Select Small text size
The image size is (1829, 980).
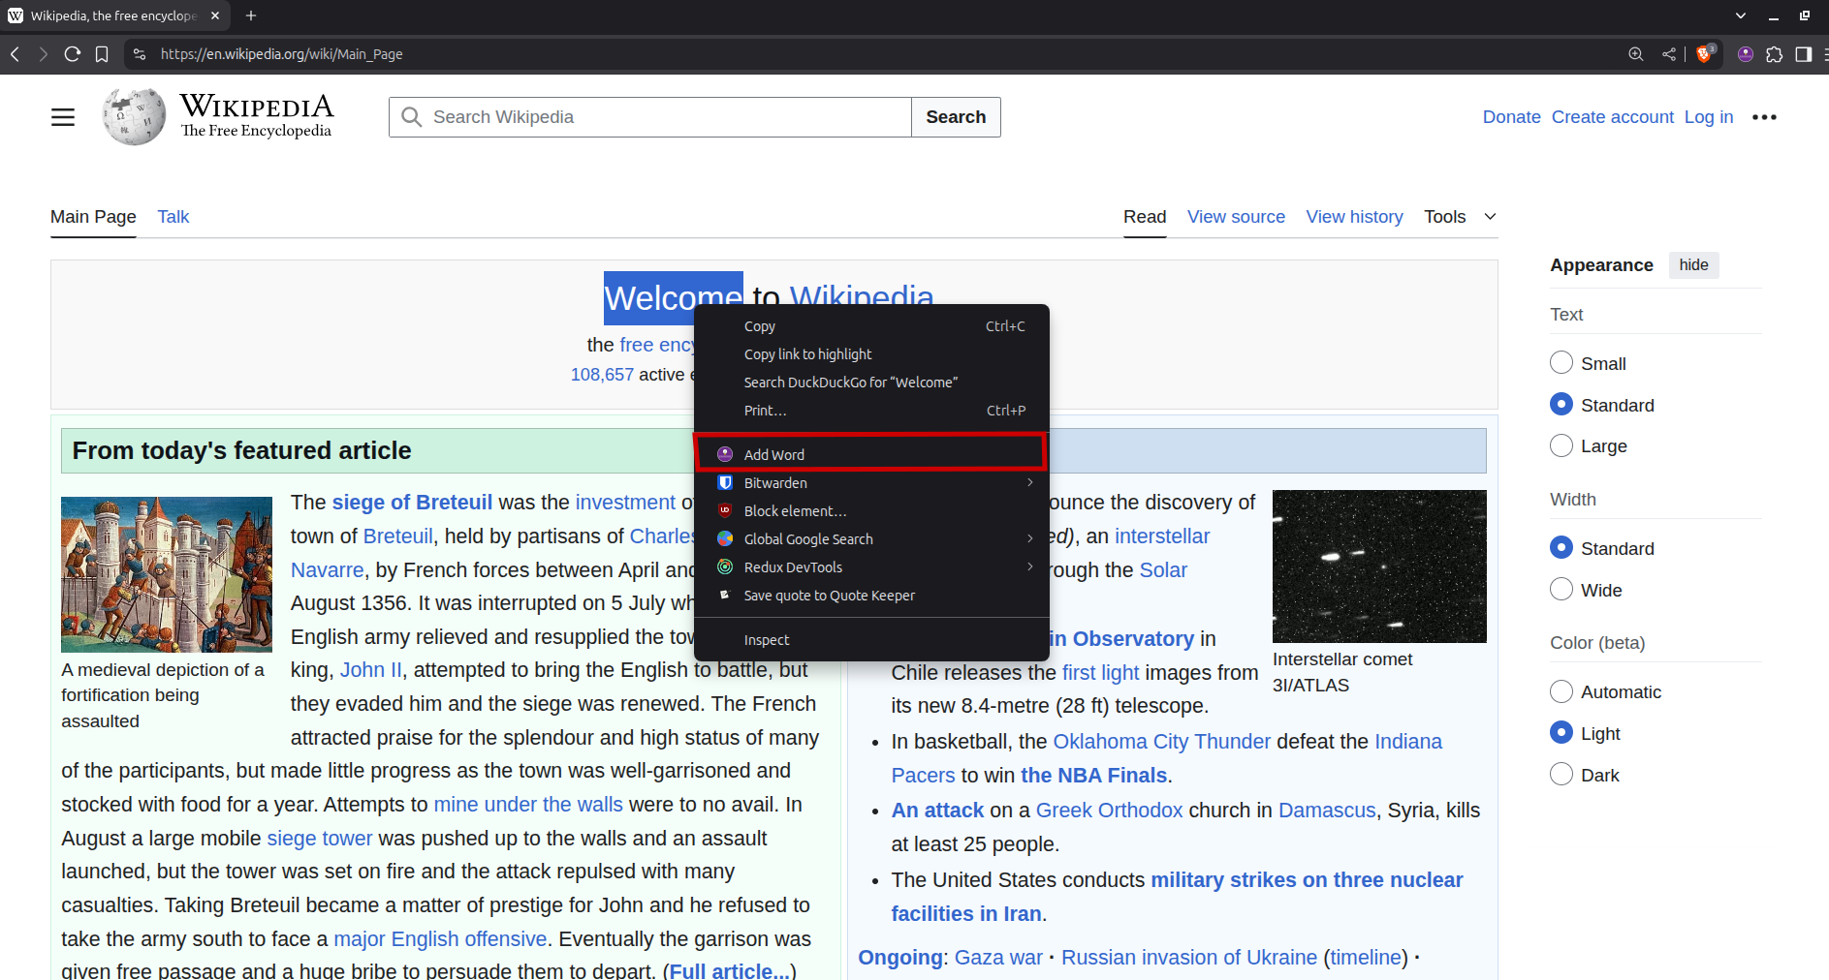click(1561, 363)
